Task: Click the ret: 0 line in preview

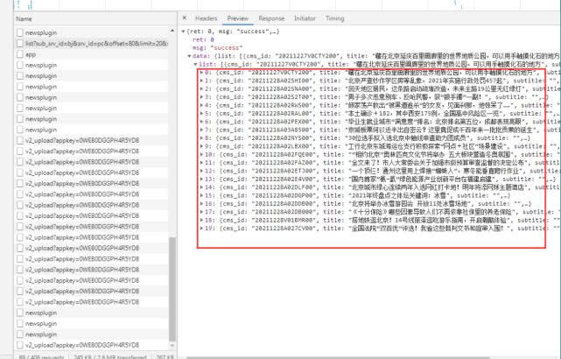Action: 203,39
